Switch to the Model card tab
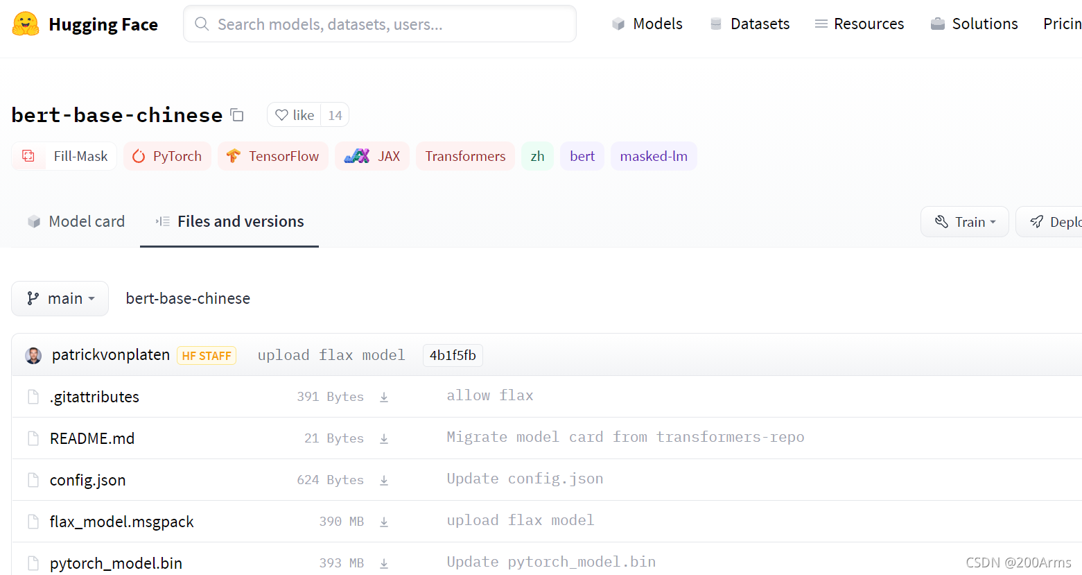Viewport: 1082px width, 575px height. click(x=76, y=221)
